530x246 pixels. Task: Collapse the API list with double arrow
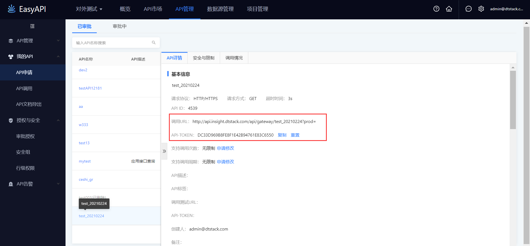pos(164,151)
